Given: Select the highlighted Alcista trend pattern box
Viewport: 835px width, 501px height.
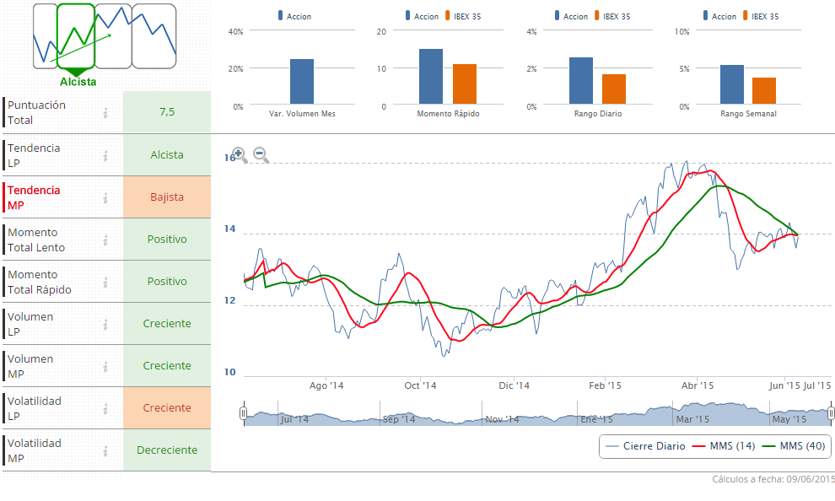Looking at the screenshot, I should tap(76, 36).
